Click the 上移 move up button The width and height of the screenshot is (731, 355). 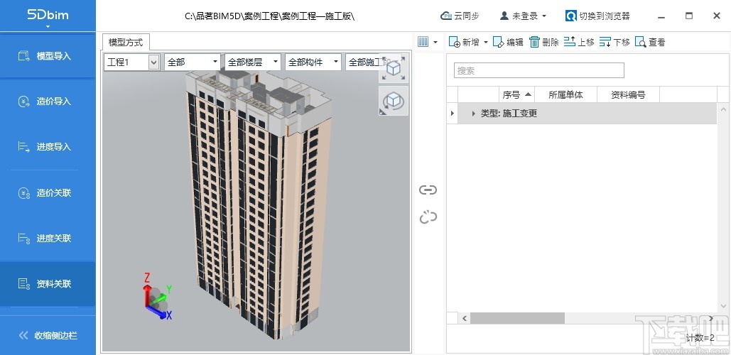point(579,43)
